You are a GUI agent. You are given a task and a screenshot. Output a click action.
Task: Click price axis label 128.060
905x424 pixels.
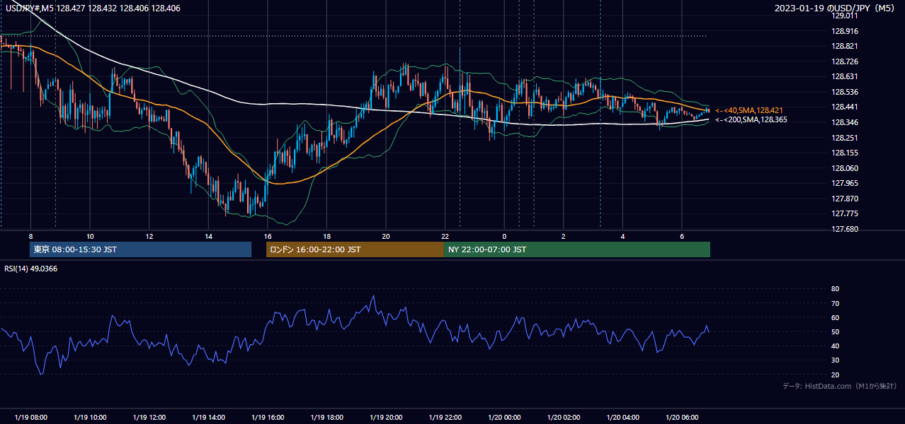click(x=844, y=168)
